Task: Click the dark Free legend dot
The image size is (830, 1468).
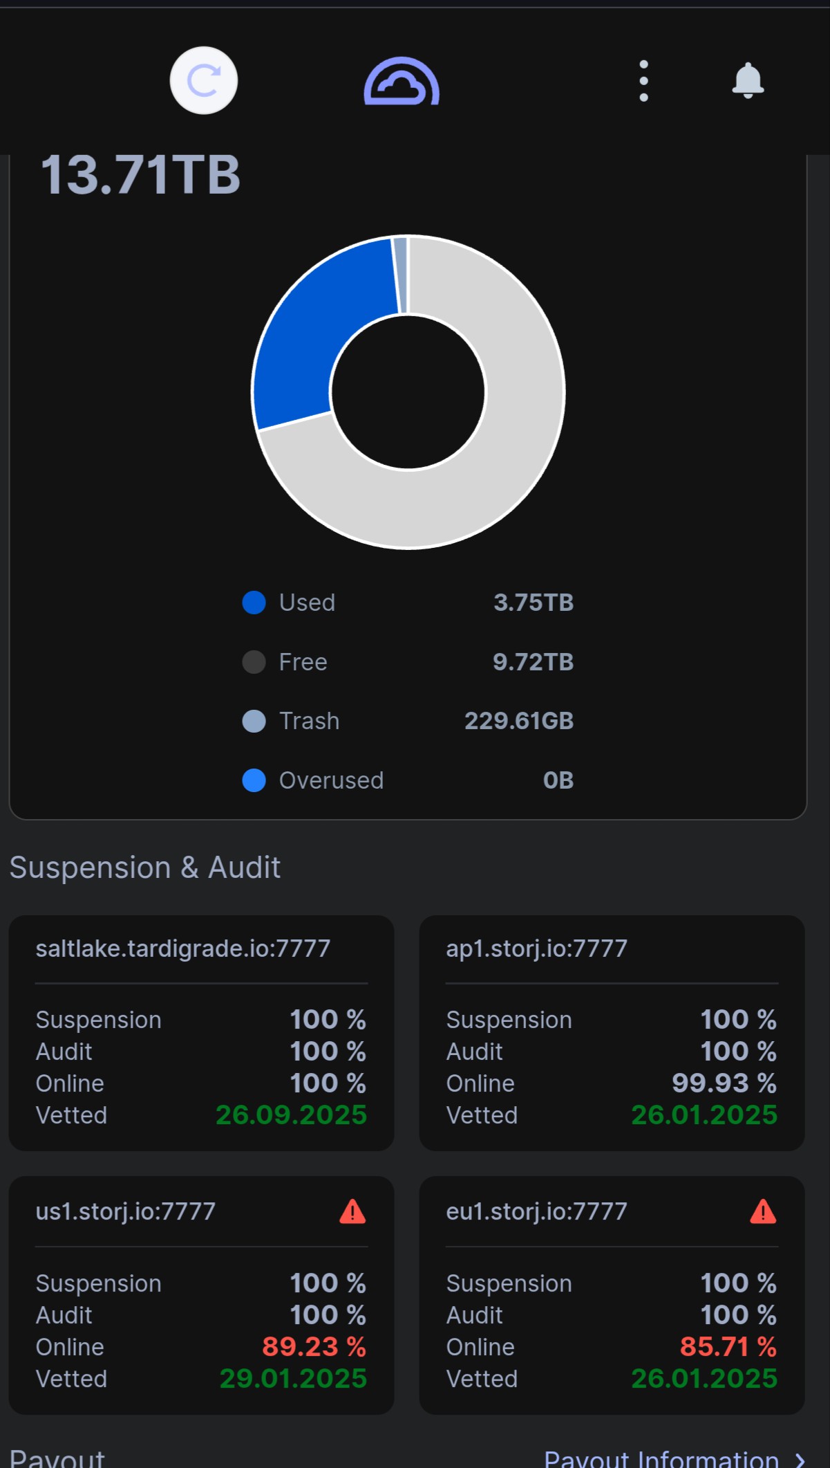Action: point(254,662)
